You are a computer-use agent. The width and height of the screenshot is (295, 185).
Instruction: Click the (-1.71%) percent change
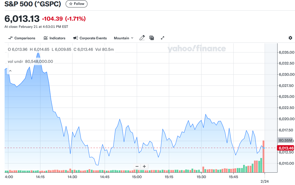click(x=75, y=19)
